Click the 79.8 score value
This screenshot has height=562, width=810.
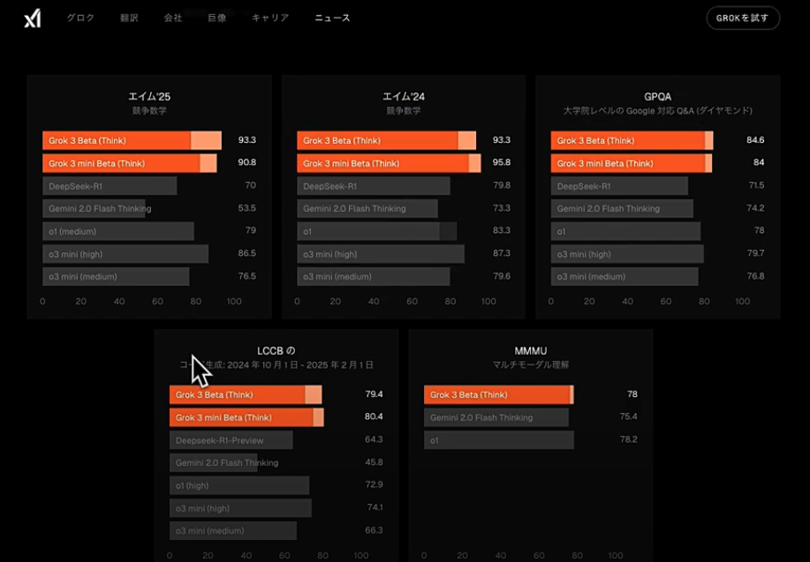(x=502, y=184)
